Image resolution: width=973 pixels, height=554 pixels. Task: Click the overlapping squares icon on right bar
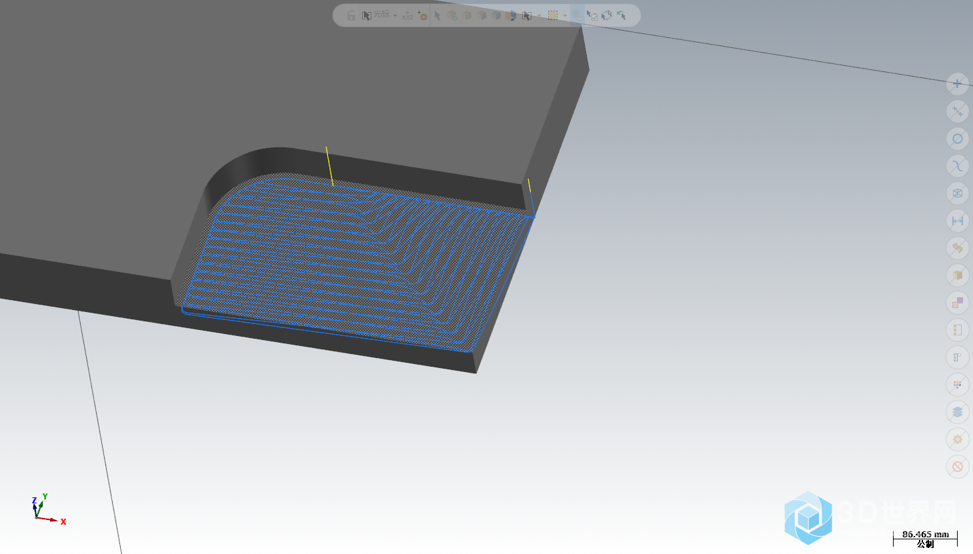958,302
